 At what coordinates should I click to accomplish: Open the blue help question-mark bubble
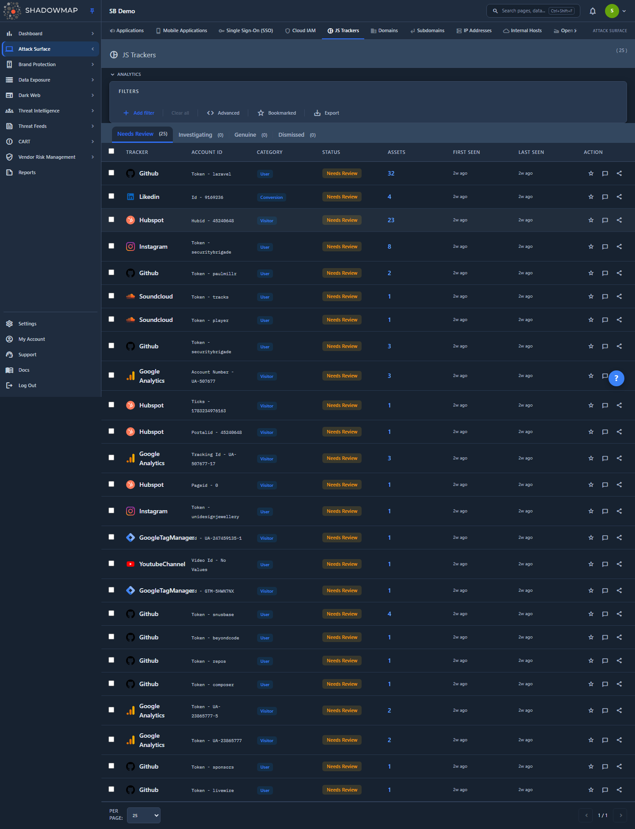[616, 378]
